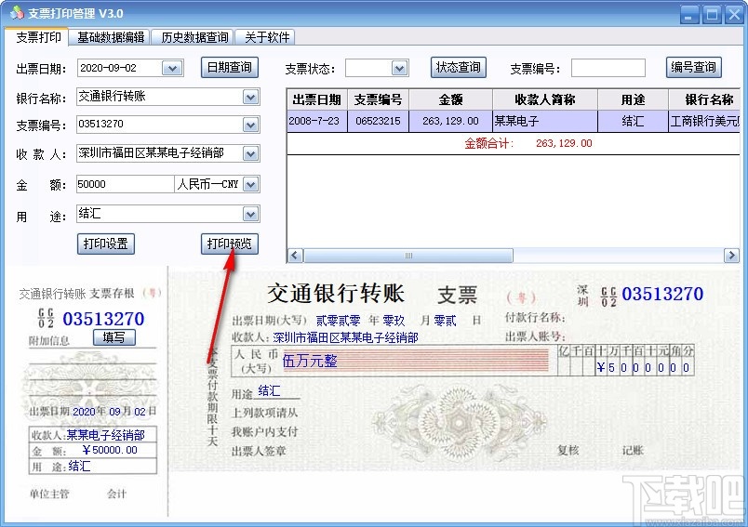Click the 工商银行美元 bank cell
Screen dimensions: 748x527
tap(704, 121)
